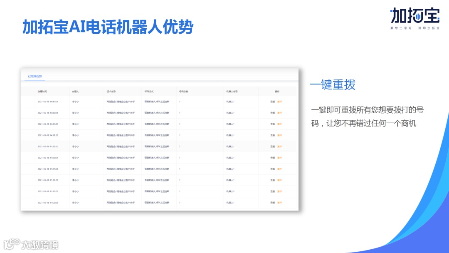Screen dimensions: 449x253
Task: Click the 加拓宝 logo at top right
Action: tap(415, 16)
